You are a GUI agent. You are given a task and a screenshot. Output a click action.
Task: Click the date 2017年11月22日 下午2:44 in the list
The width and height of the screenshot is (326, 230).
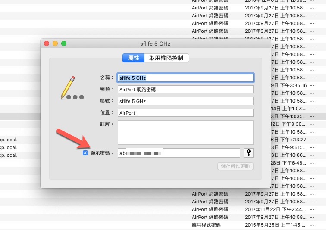[x=275, y=209]
